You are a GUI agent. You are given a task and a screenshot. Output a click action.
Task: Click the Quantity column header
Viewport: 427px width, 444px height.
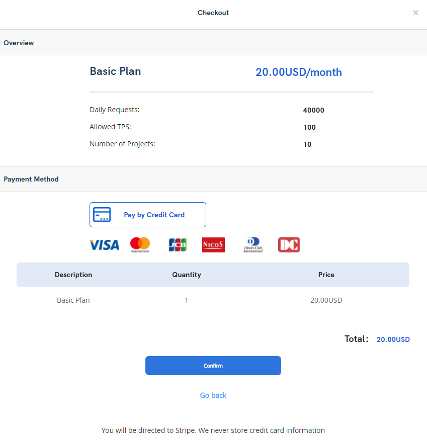coord(186,275)
